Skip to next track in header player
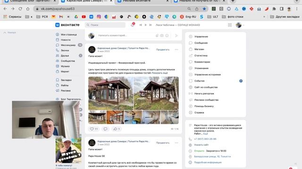Screen dimensions: 302x169 pyautogui.click(x=151, y=25)
